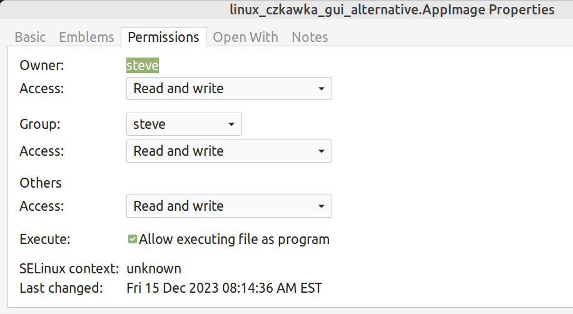Select the Permissions tab
This screenshot has width=573, height=314.
[x=163, y=37]
